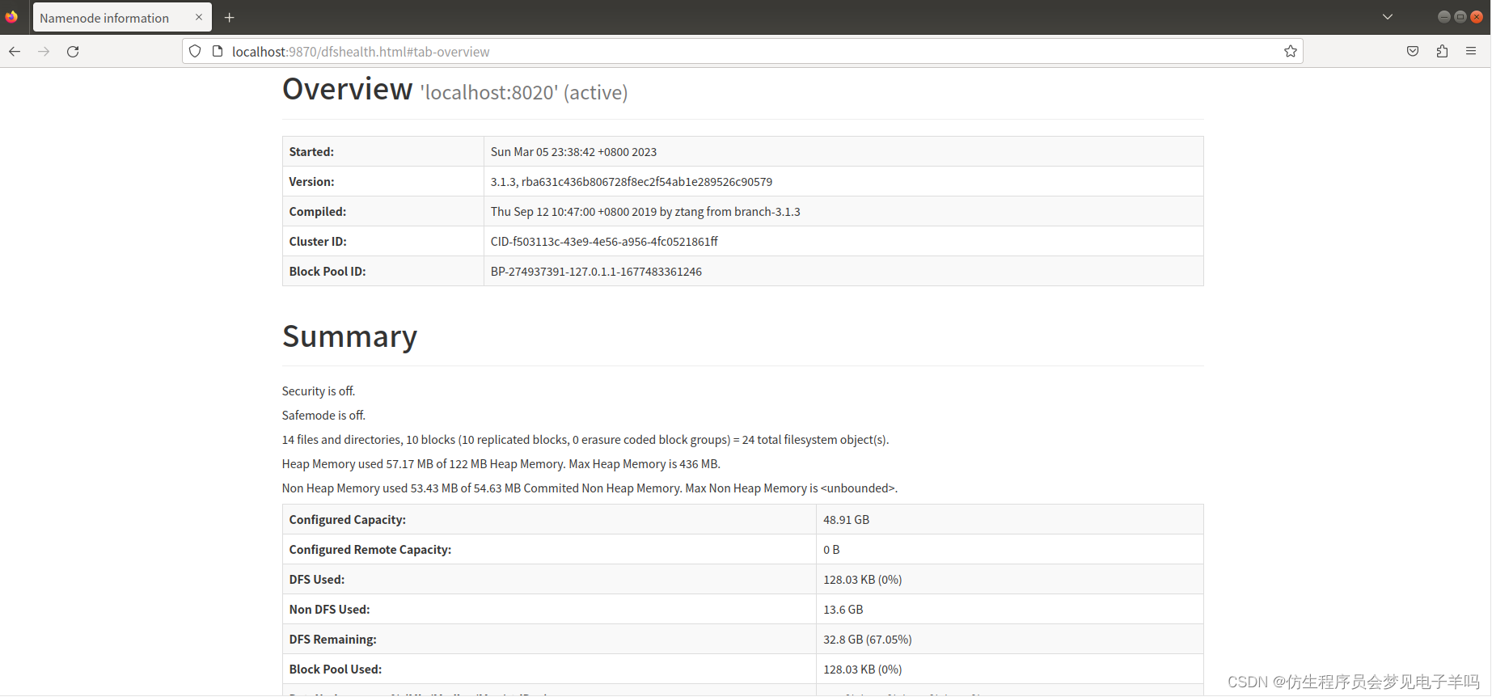Screen dimensions: 1492x697
Task: Select the DFS Used 128.03 KB value
Action: pos(863,580)
